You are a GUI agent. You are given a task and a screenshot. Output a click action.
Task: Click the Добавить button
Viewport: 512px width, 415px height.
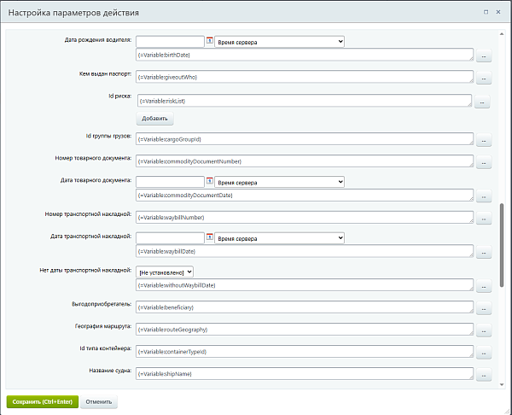[x=154, y=119]
